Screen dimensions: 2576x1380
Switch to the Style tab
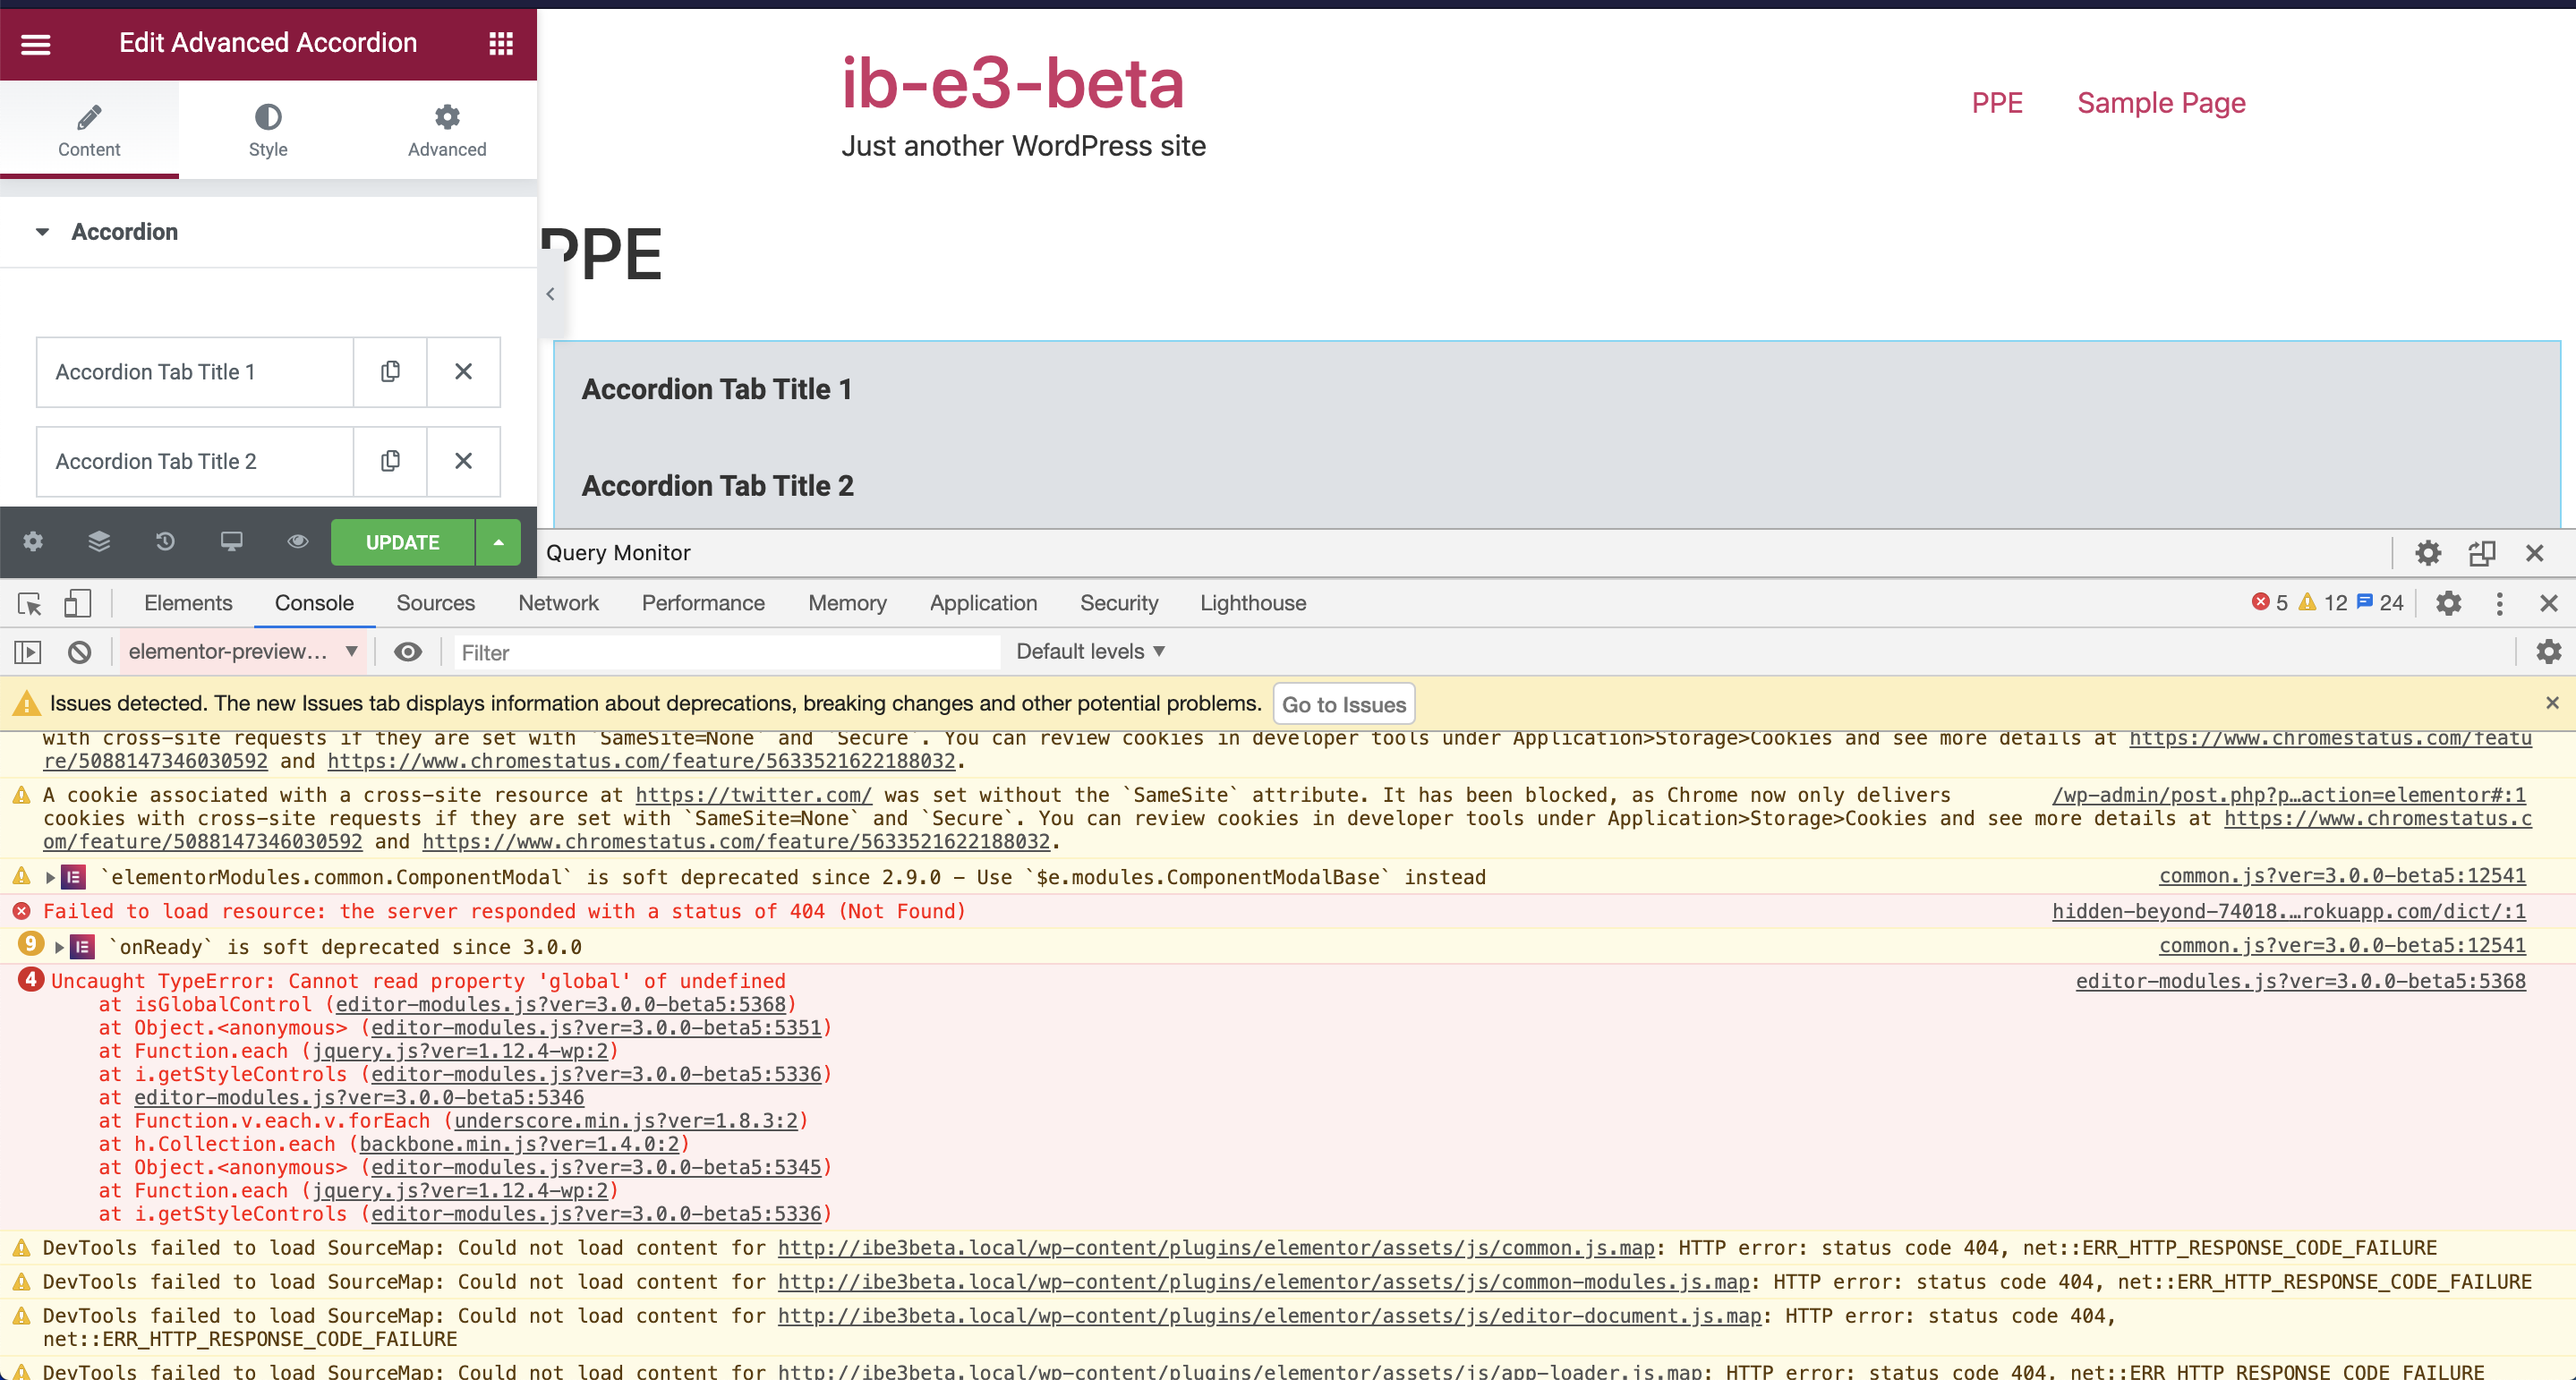tap(268, 130)
